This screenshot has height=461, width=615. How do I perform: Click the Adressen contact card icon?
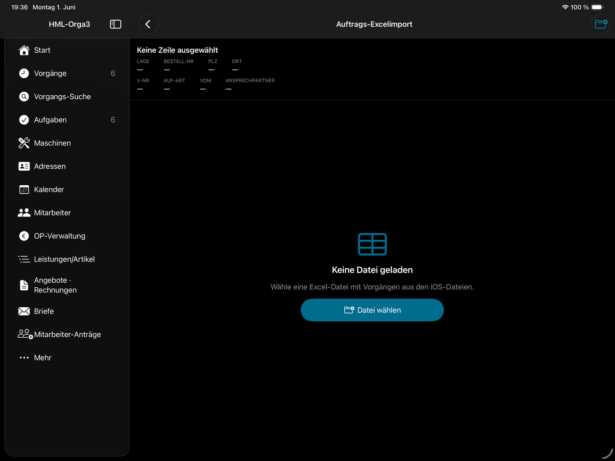click(24, 166)
